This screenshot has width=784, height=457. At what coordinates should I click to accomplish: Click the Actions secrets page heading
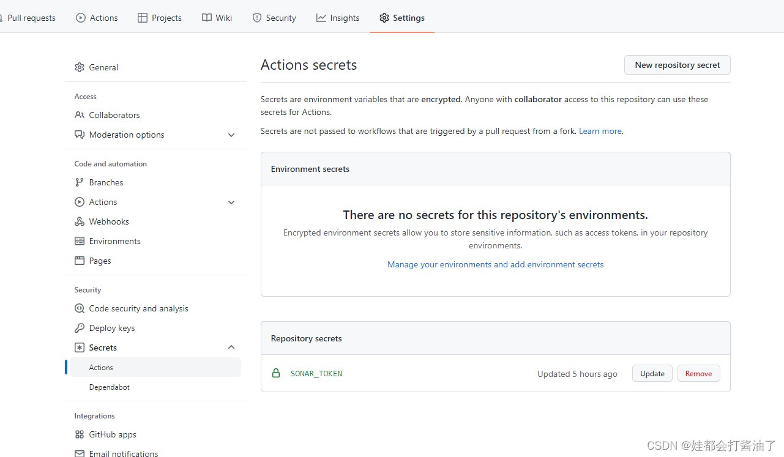(309, 65)
